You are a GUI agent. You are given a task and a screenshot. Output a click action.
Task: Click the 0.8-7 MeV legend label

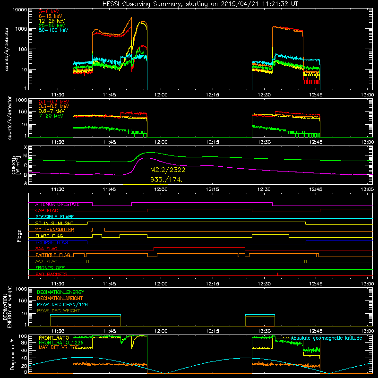(52, 111)
